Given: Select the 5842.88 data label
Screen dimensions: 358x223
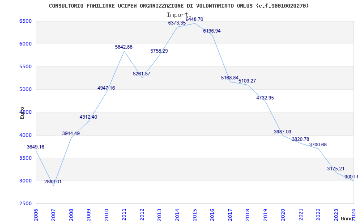Looking at the screenshot, I should point(124,47).
